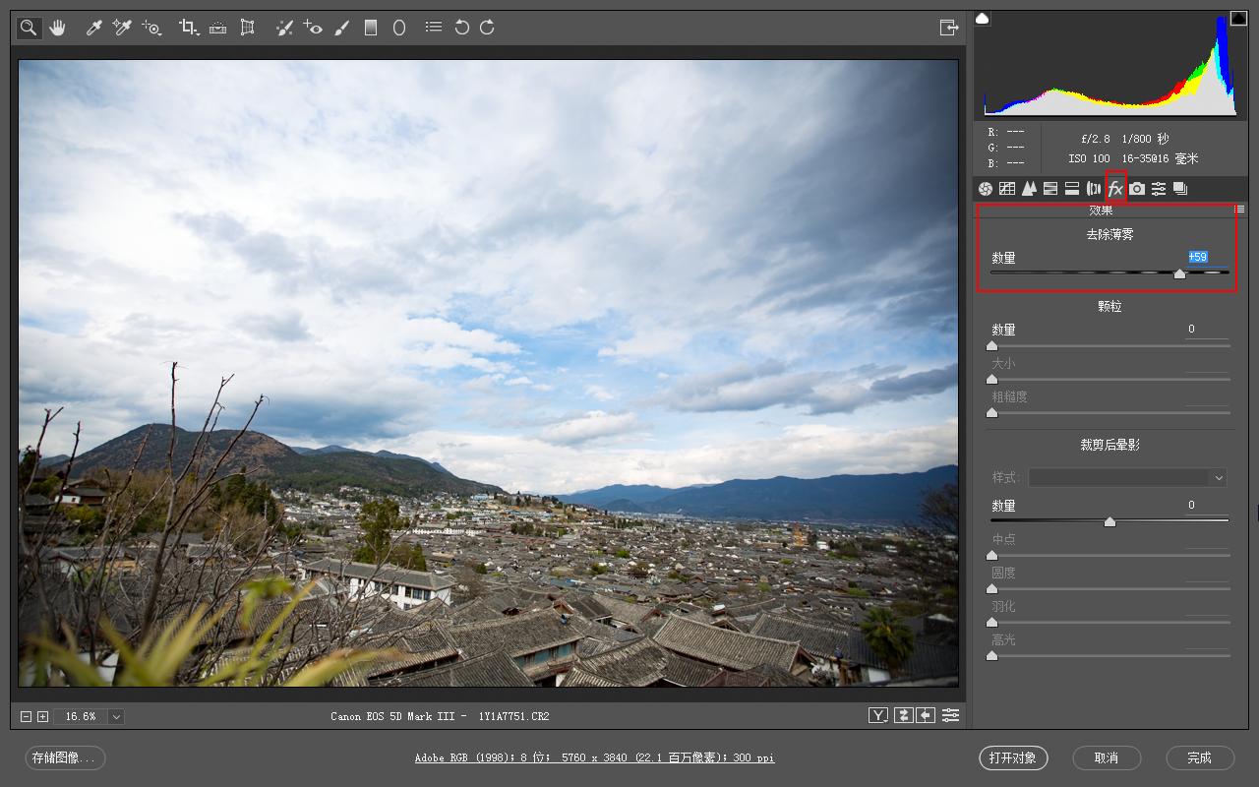The height and width of the screenshot is (787, 1259).
Task: Click the 去除薄雾 amount slider handle
Action: (x=1179, y=274)
